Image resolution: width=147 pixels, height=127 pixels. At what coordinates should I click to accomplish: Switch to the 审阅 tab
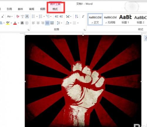(x=31, y=9)
